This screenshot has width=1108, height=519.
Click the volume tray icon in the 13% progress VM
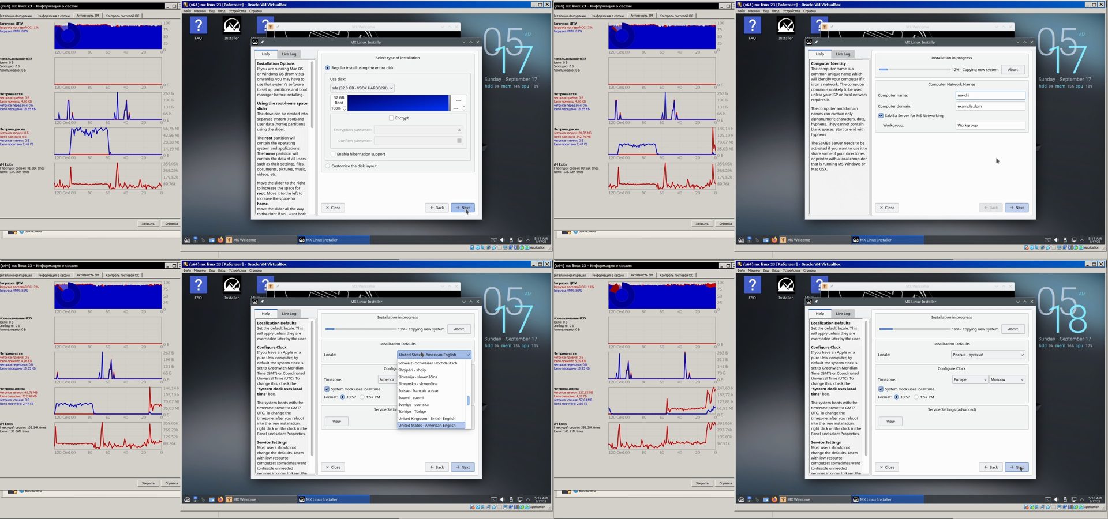coord(502,499)
